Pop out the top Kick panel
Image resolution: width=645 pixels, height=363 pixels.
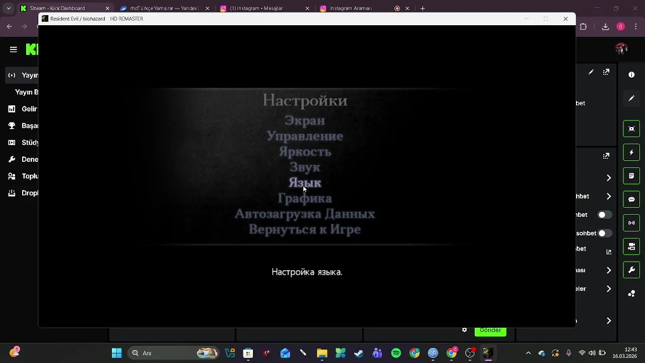(606, 72)
